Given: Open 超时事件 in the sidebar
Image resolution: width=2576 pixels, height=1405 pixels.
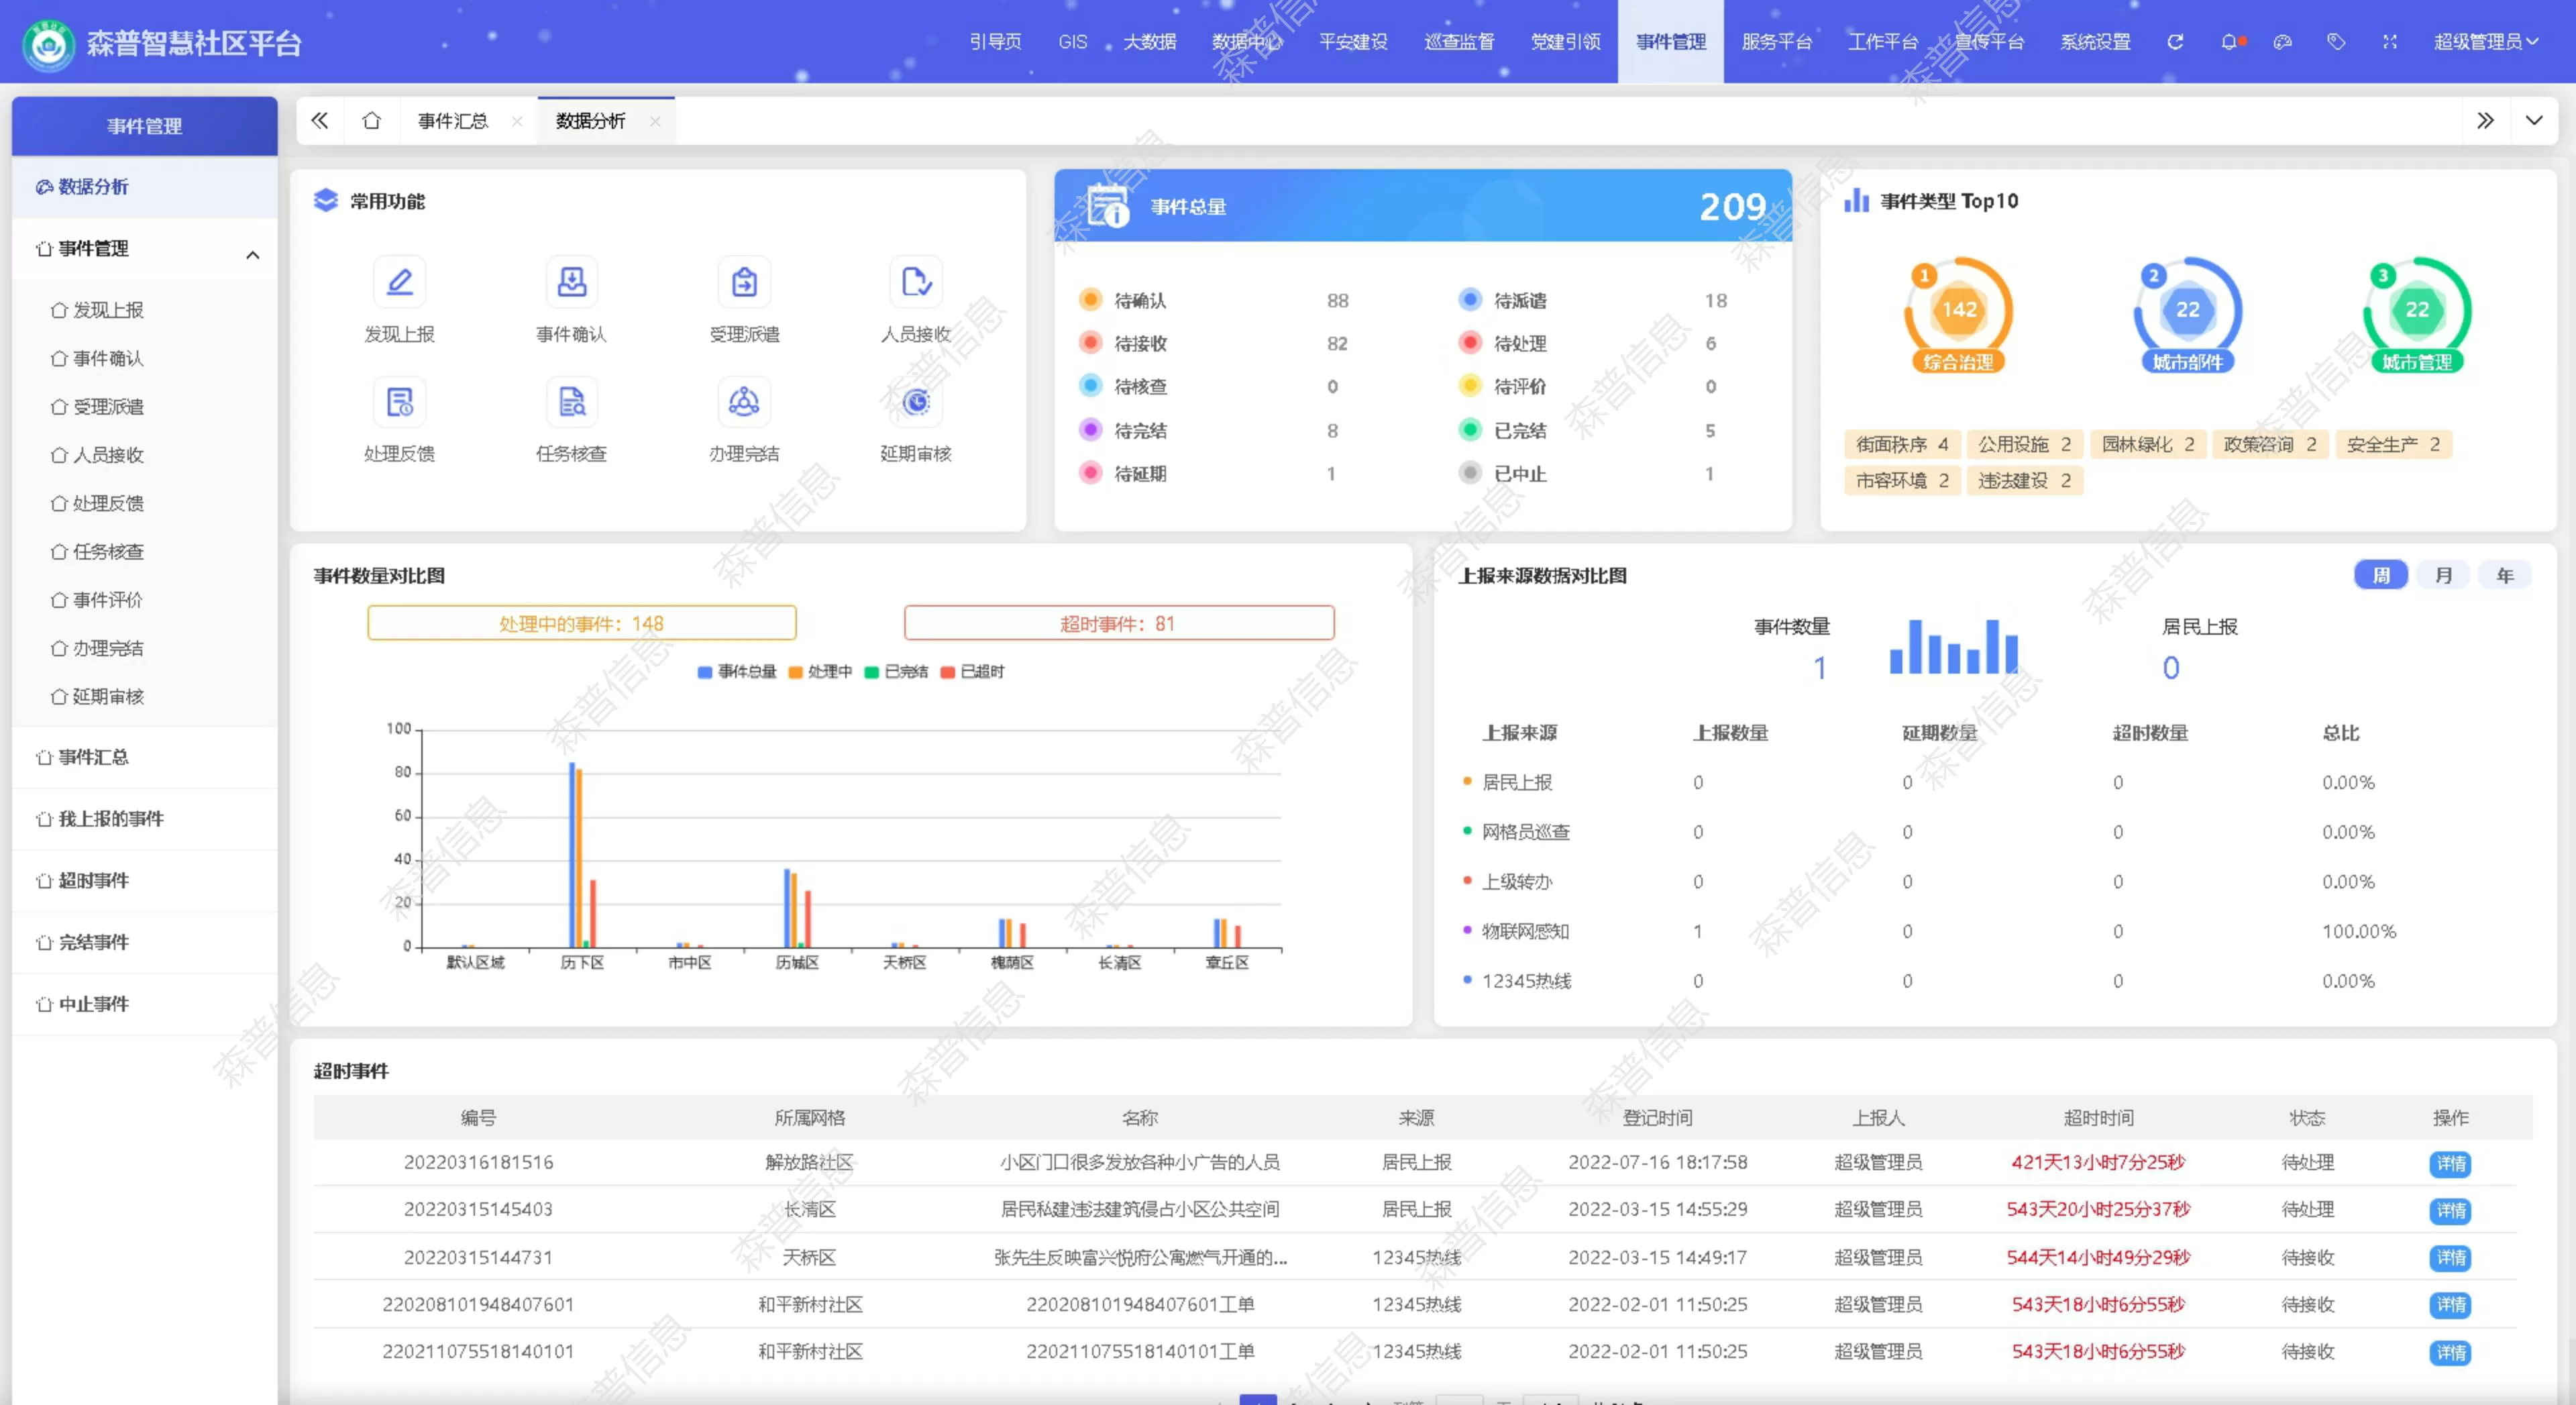Looking at the screenshot, I should coord(144,881).
